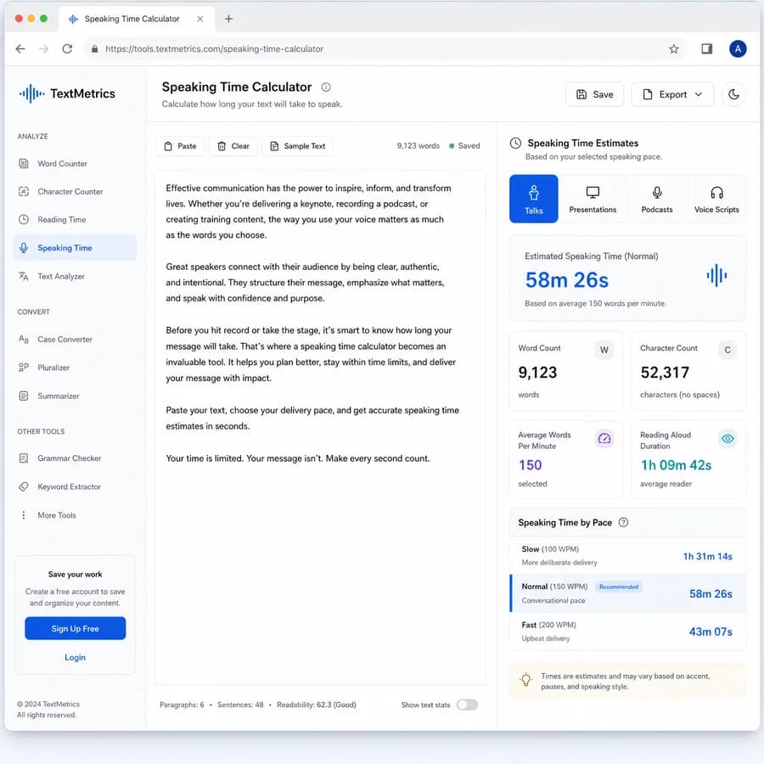Click the speedometer icon on Average Words card
The image size is (764, 764).
pyautogui.click(x=604, y=439)
